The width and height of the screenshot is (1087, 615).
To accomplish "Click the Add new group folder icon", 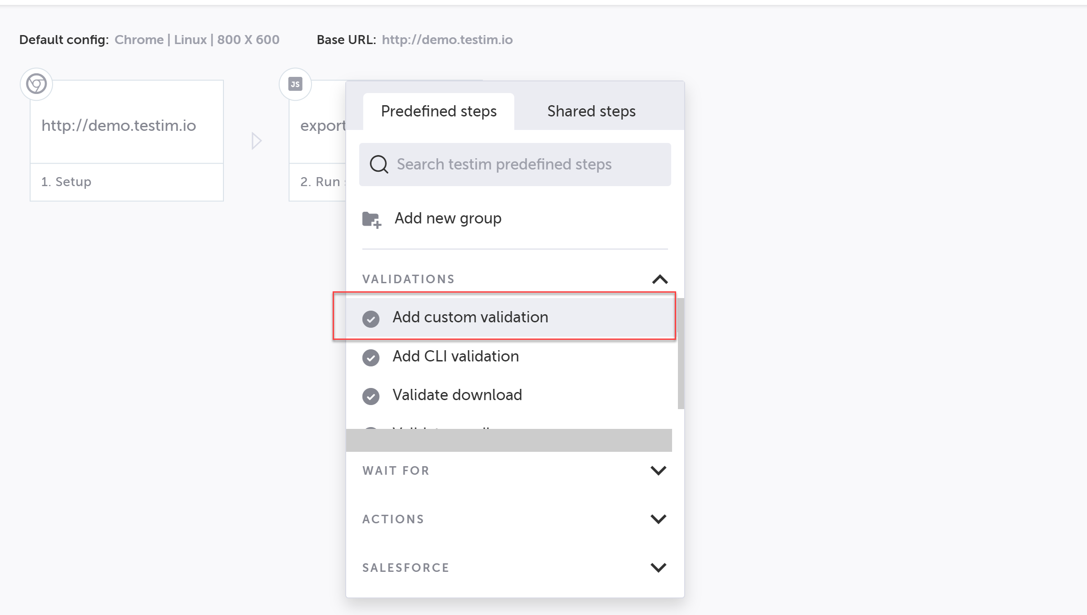I will click(x=371, y=219).
